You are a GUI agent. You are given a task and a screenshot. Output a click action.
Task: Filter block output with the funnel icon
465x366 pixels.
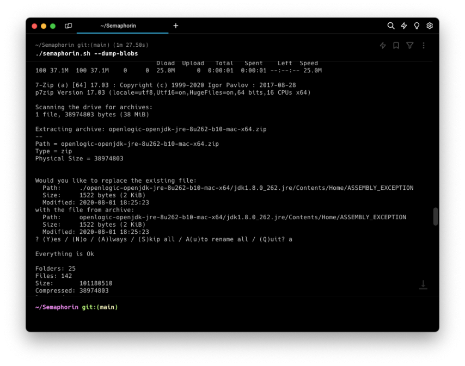tap(410, 45)
